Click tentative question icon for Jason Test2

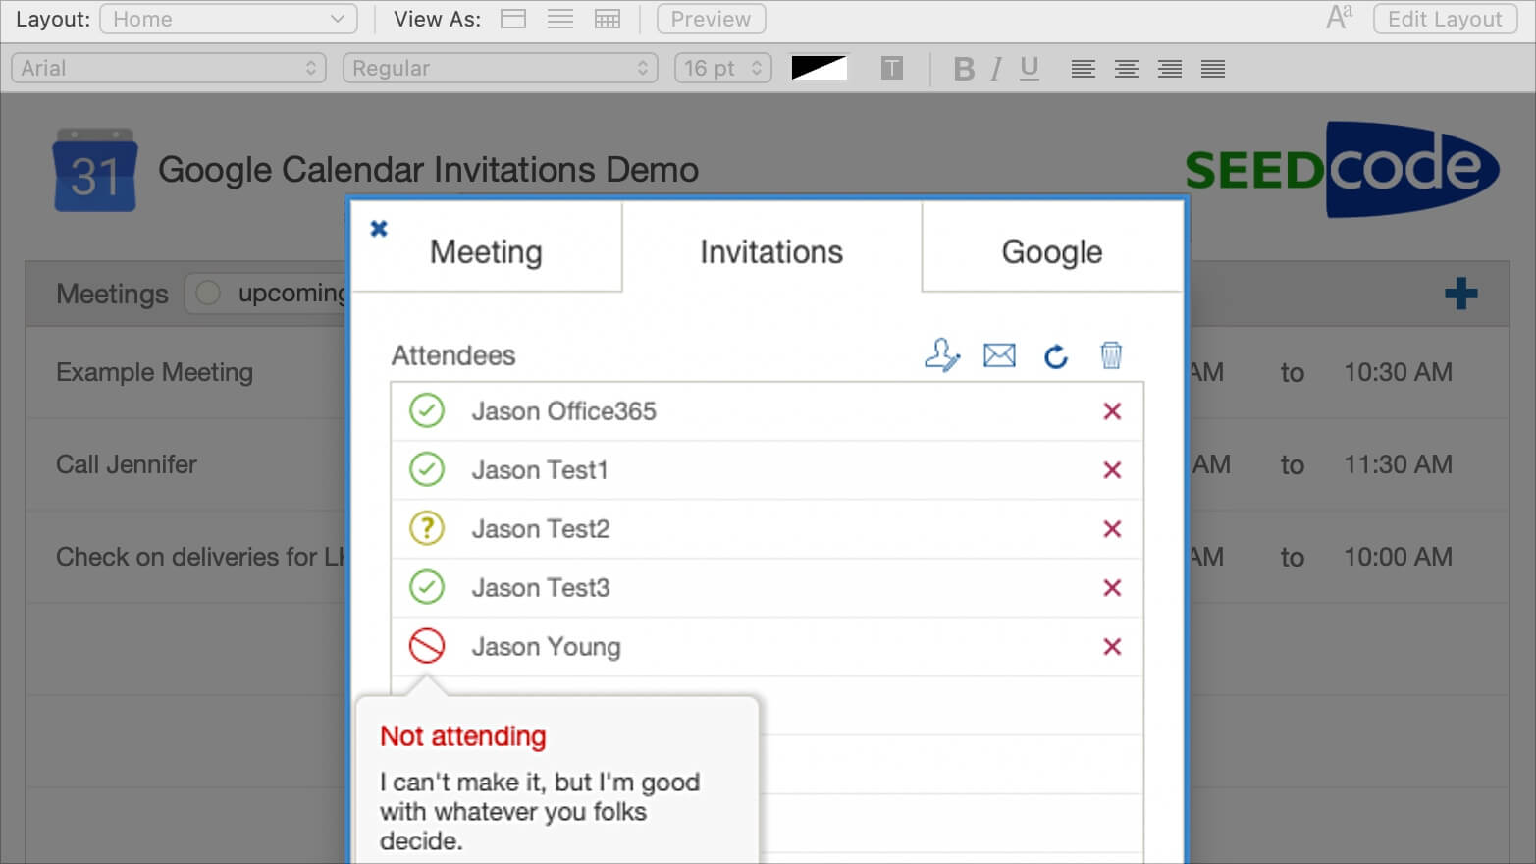tap(427, 528)
